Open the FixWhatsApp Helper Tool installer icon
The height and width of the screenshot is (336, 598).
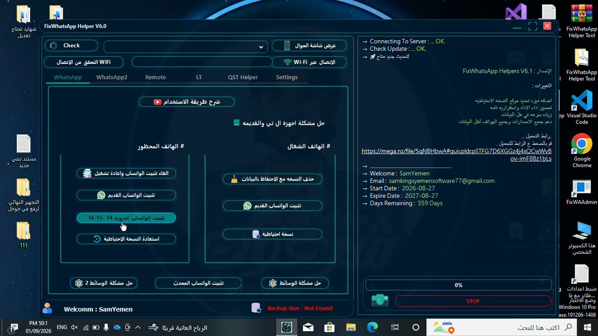582,65
